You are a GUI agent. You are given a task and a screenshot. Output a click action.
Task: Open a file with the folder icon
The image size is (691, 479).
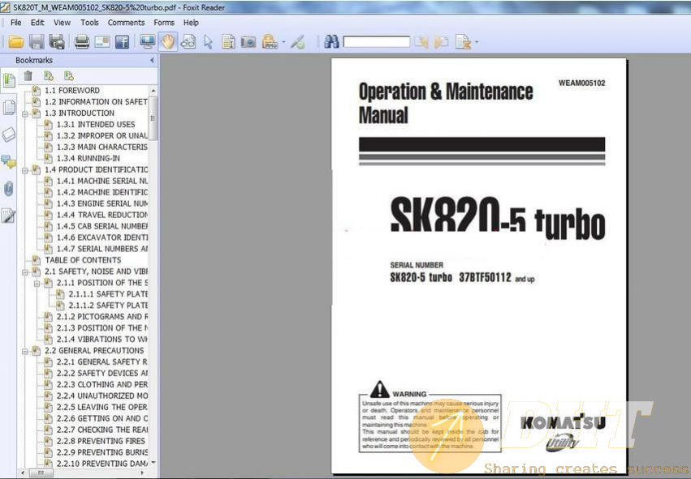tap(16, 42)
